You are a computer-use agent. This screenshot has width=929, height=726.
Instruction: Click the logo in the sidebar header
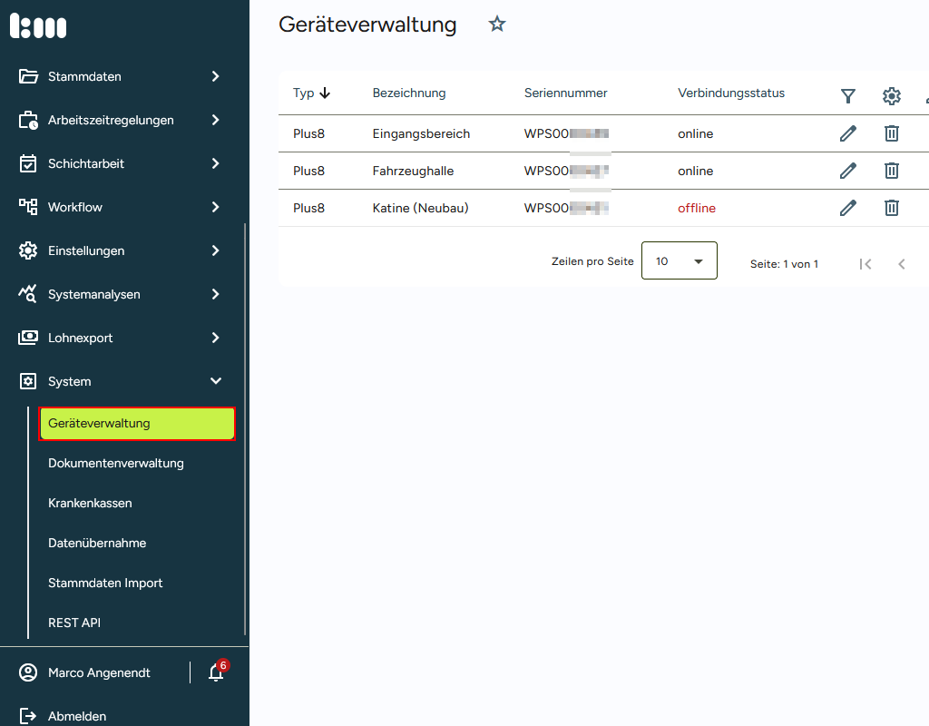tap(38, 25)
